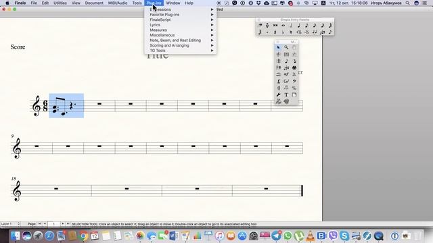Open the MIDI/Audio menu
This screenshot has height=243, width=433.
click(x=118, y=3)
